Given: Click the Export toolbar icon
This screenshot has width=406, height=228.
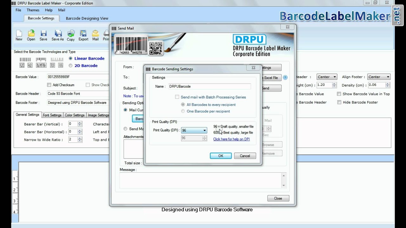Looking at the screenshot, I should (x=83, y=35).
